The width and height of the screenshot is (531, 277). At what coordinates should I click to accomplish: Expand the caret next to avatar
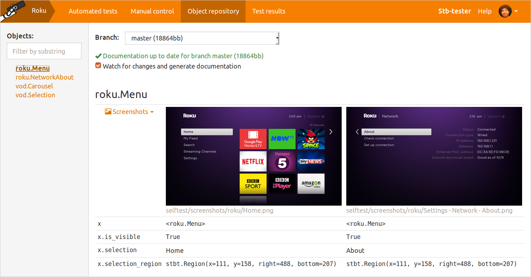(516, 11)
